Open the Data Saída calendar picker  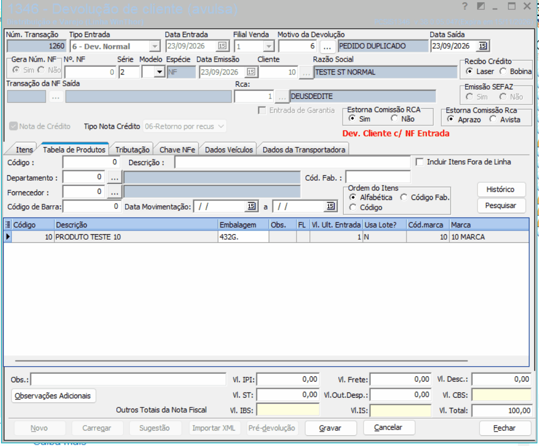tap(483, 46)
